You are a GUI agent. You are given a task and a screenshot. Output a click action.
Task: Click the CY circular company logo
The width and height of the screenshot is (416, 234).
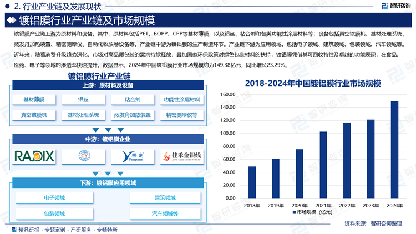tap(84, 156)
